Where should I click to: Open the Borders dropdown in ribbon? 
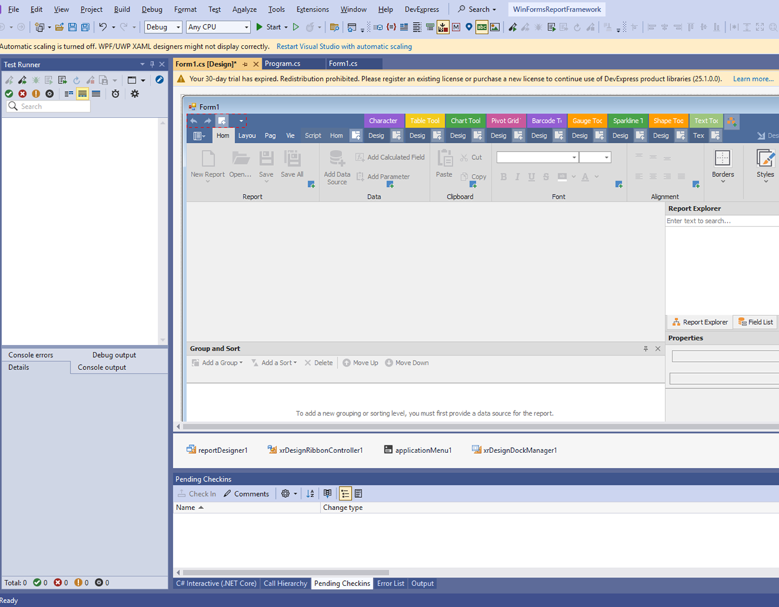(x=723, y=166)
